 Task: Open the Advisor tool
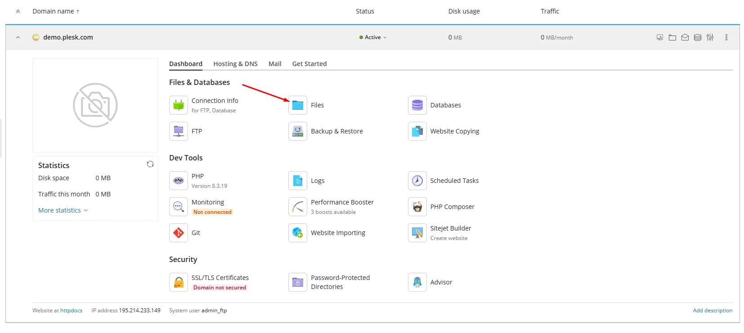click(x=417, y=282)
